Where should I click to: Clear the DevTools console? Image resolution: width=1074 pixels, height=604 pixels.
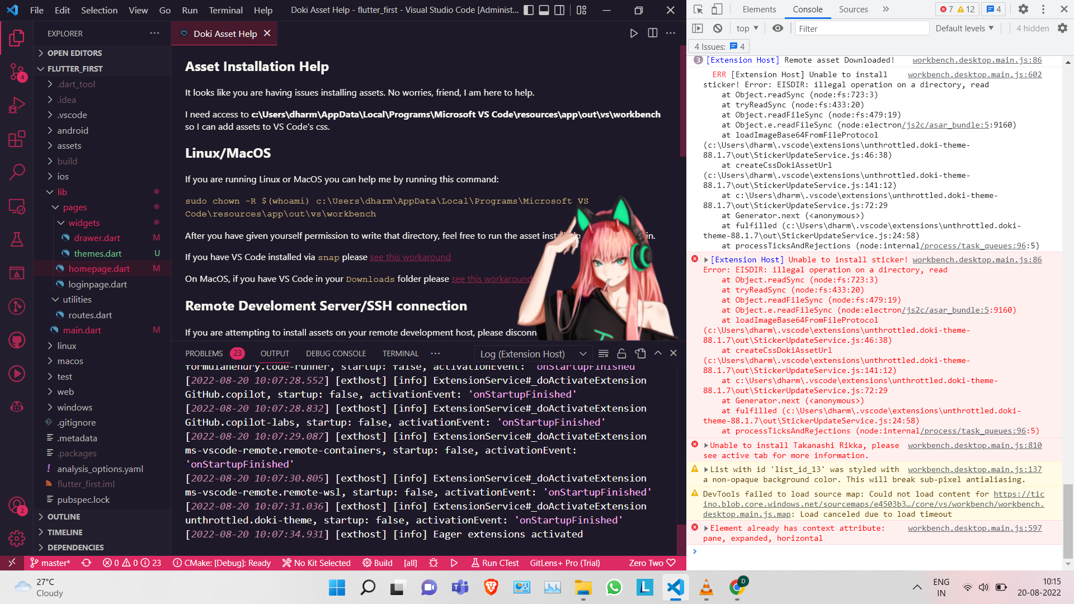717,28
